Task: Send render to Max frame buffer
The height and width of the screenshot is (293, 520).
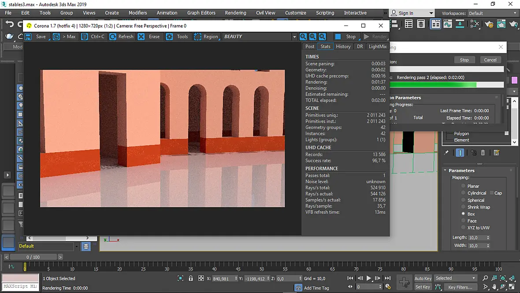Action: (x=65, y=37)
